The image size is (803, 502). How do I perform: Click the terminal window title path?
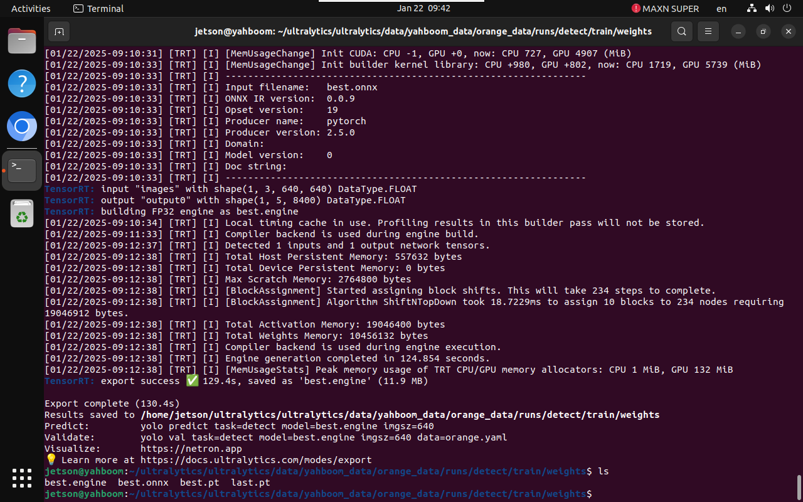[x=423, y=31]
